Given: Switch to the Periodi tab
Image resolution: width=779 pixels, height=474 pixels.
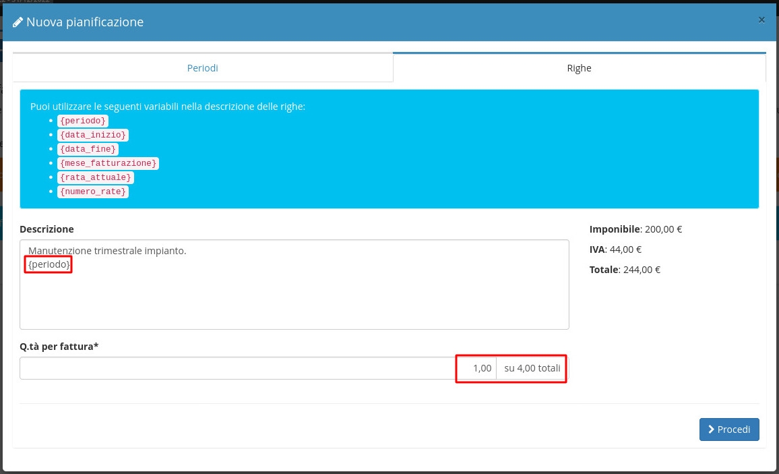Looking at the screenshot, I should pos(202,68).
